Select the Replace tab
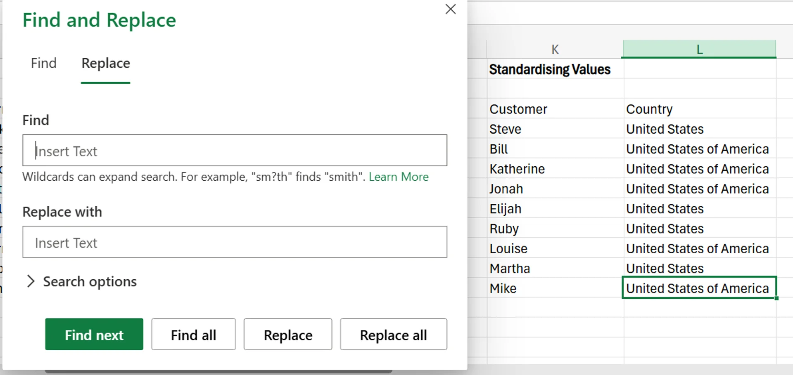Viewport: 793px width, 375px height. pos(106,63)
